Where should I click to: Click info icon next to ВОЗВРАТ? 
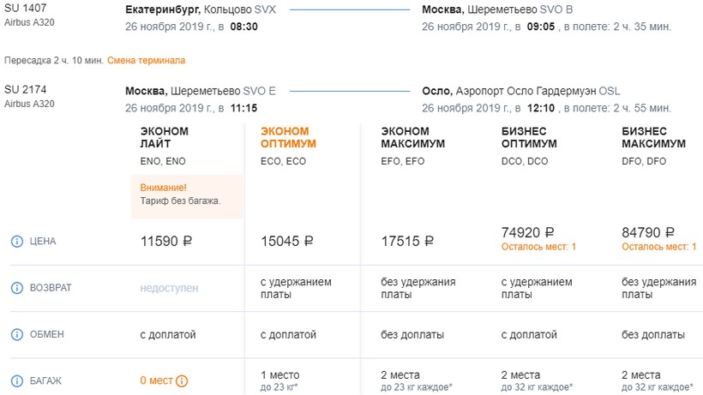pyautogui.click(x=16, y=288)
